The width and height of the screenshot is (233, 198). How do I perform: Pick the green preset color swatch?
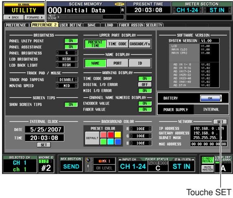(103, 142)
